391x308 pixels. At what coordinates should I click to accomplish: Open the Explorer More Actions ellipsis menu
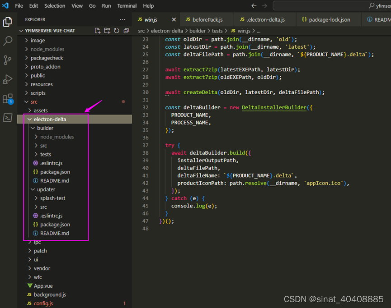tap(122, 19)
